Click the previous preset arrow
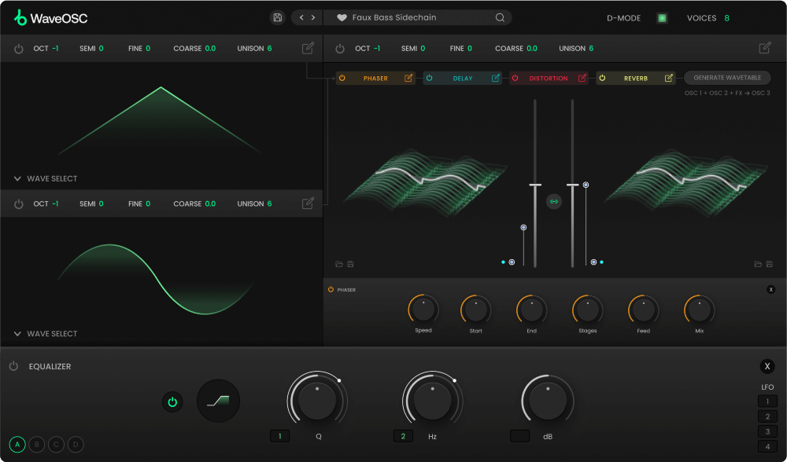Viewport: 787px width, 462px height. click(x=300, y=17)
